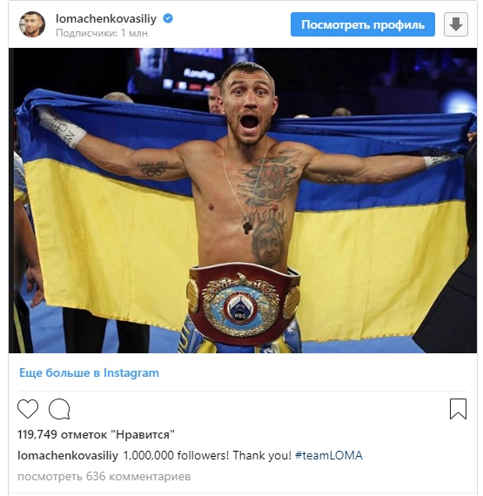Click the caption text "1,000,000 followers! Thank you!"
483x496 pixels.
pos(207,455)
